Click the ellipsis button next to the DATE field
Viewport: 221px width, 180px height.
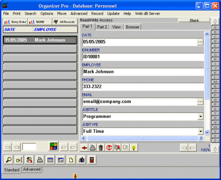[x=200, y=42]
